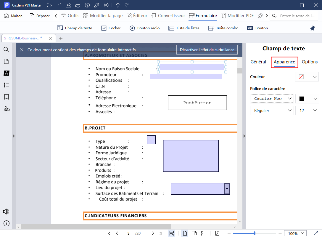
Task: Open a file with the folder icon
Action: coord(49,5)
